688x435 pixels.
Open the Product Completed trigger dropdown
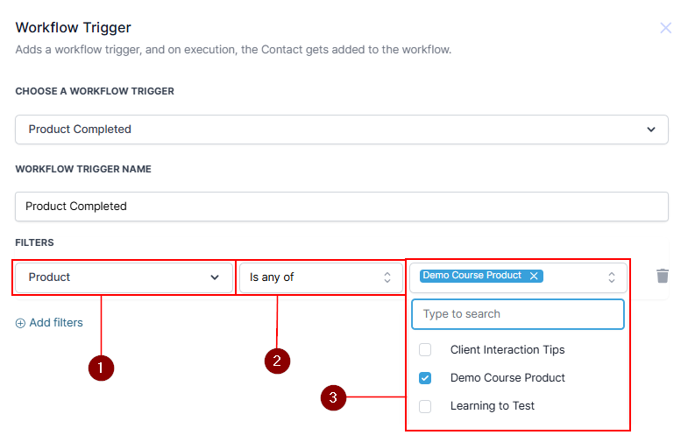(x=342, y=130)
